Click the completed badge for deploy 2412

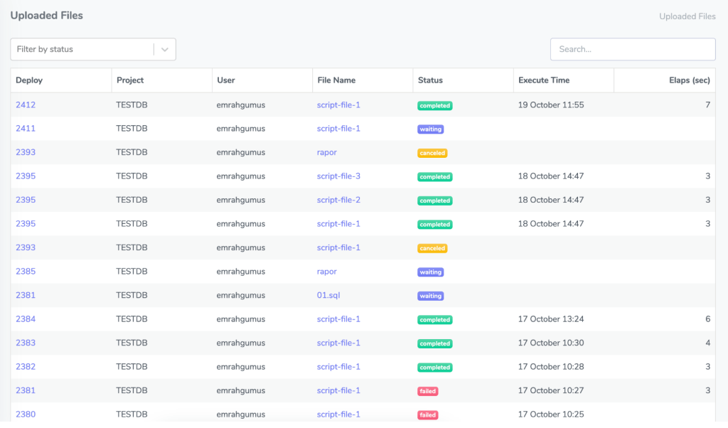[434, 106]
